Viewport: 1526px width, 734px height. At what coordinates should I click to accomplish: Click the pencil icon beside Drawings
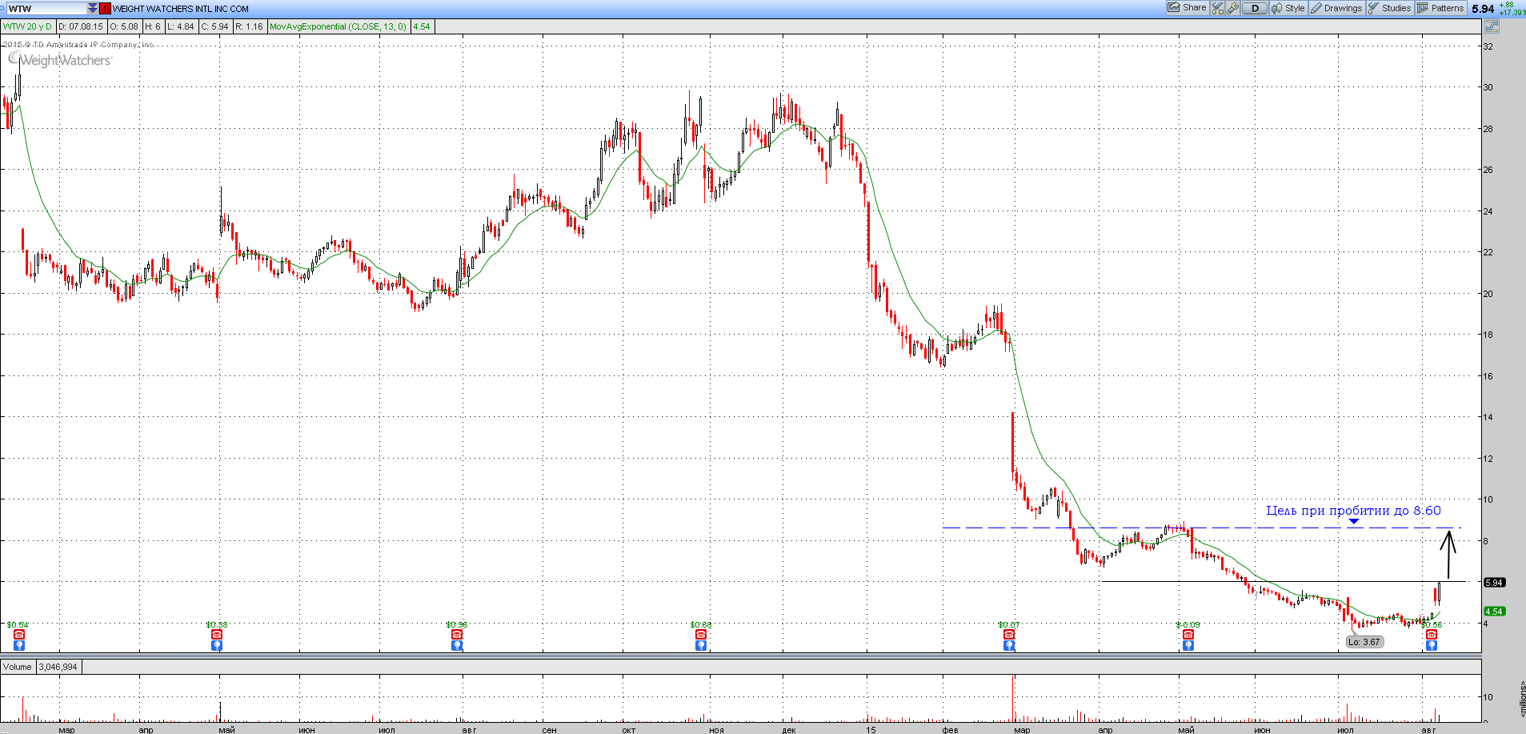(1316, 8)
